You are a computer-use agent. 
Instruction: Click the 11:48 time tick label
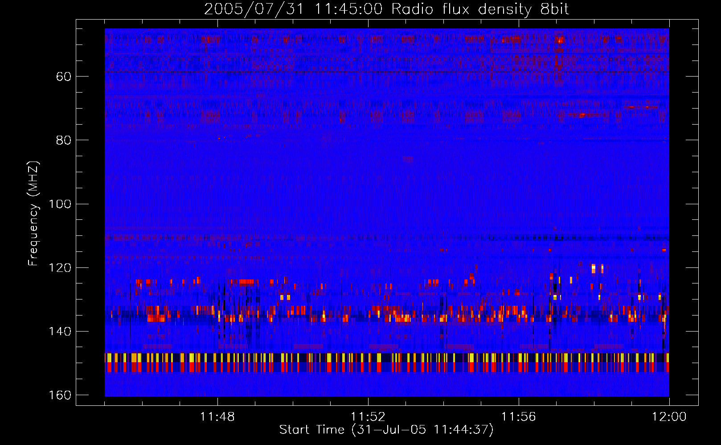coord(217,417)
